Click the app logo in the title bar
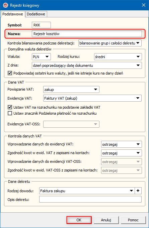Viewport: 149px width, 228px height. click(6, 5)
